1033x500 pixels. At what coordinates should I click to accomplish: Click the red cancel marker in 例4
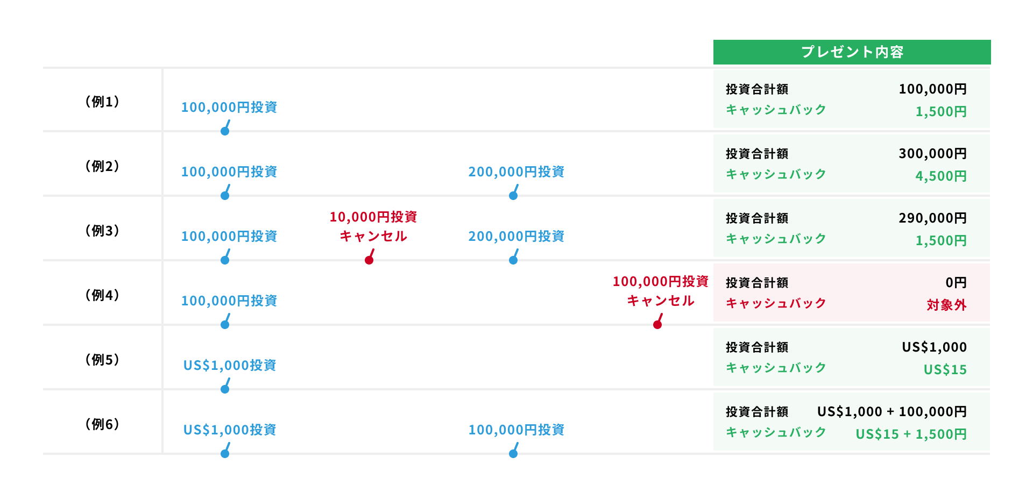657,324
